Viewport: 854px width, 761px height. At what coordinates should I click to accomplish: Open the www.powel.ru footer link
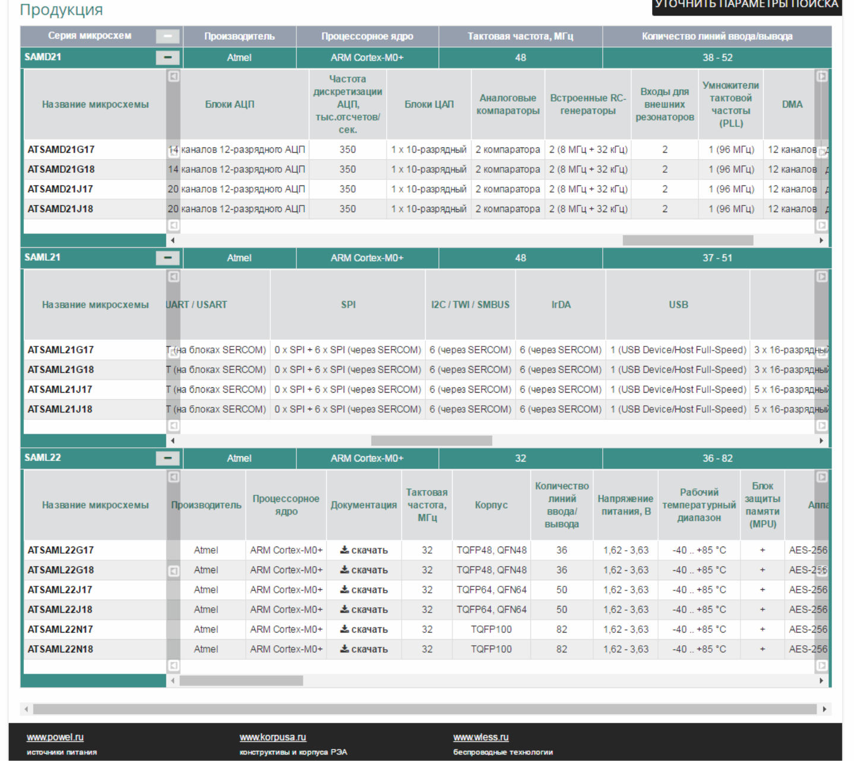(x=55, y=737)
